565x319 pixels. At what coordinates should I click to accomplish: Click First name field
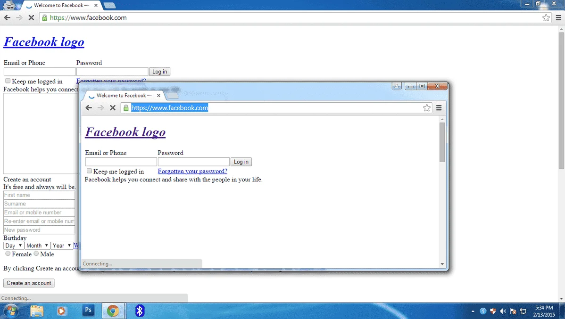coord(39,195)
